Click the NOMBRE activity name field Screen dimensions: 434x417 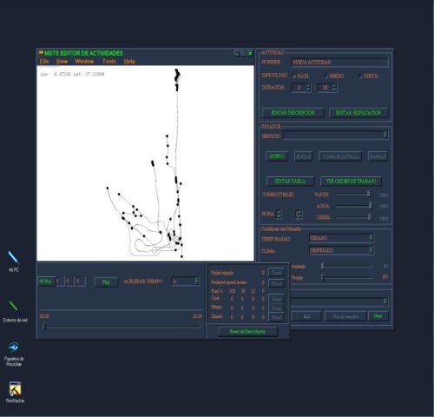point(339,62)
